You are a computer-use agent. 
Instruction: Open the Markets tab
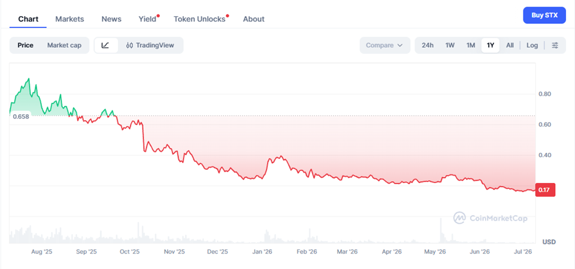click(69, 19)
